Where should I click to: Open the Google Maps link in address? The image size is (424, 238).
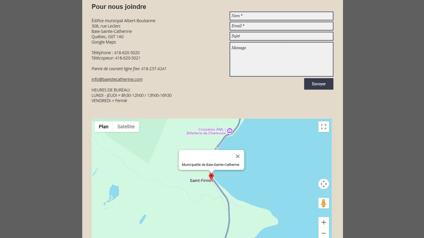tap(103, 42)
